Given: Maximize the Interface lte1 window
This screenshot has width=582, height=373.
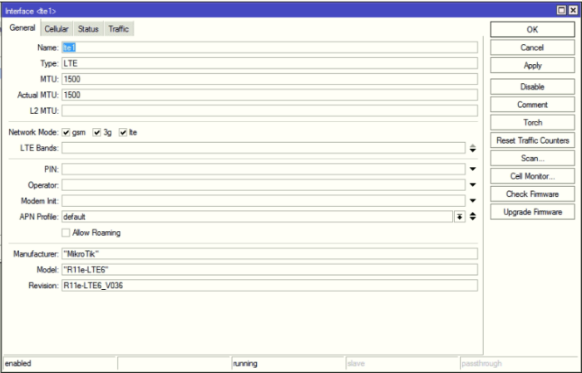Looking at the screenshot, I should coord(562,10).
